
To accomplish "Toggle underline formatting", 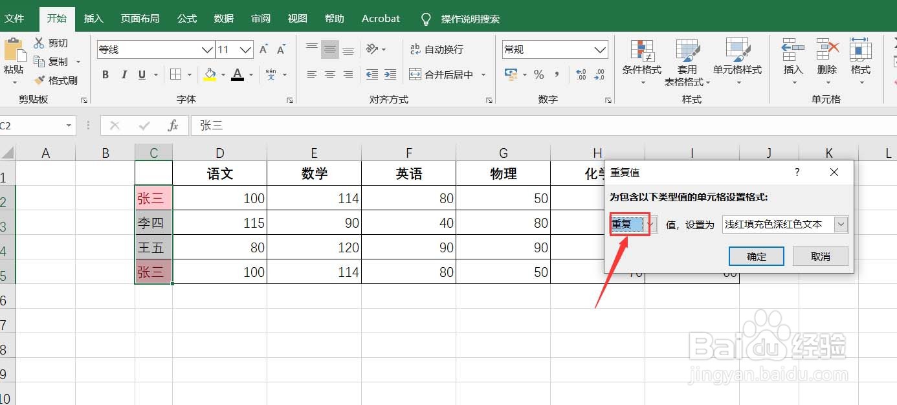I will (141, 74).
